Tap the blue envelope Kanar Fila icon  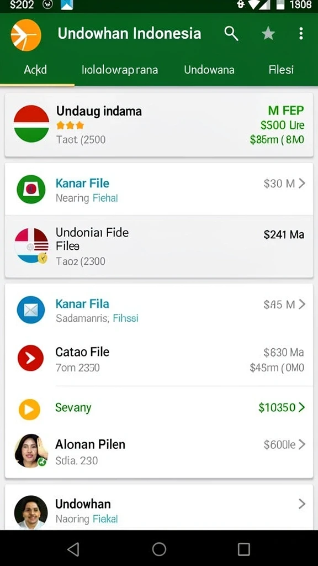31,310
